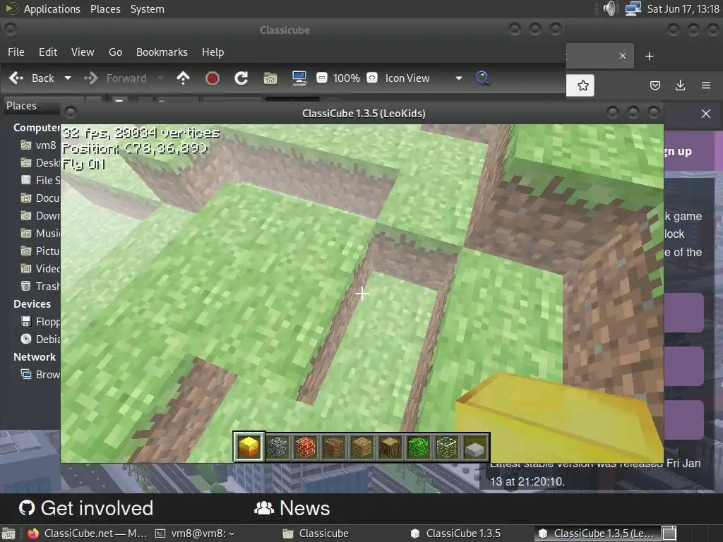
Task: Click the file manager search icon
Action: point(482,78)
